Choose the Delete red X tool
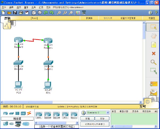Image resolution: width=160 pixels, height=129 pixels. tap(154, 53)
